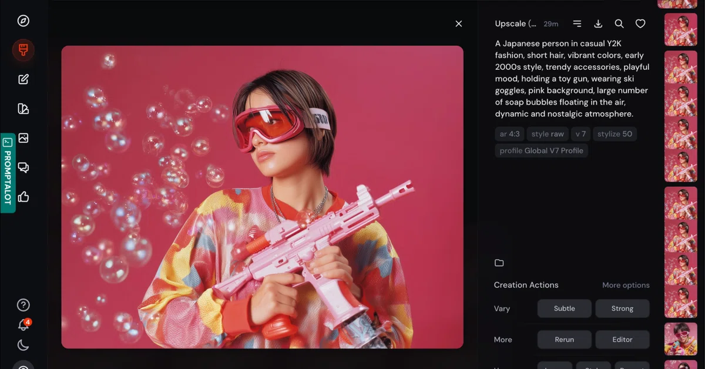The image size is (705, 369).
Task: Click the folder icon above Creation Actions
Action: coord(499,263)
